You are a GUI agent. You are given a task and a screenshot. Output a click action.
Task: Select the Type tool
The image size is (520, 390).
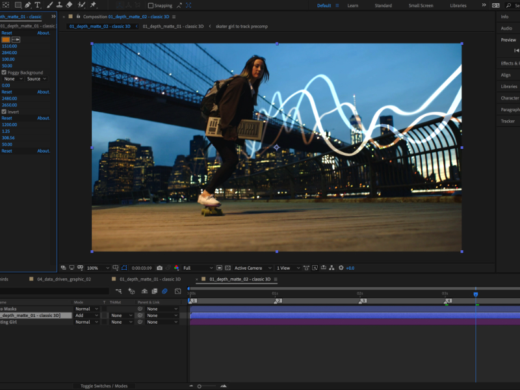click(37, 5)
